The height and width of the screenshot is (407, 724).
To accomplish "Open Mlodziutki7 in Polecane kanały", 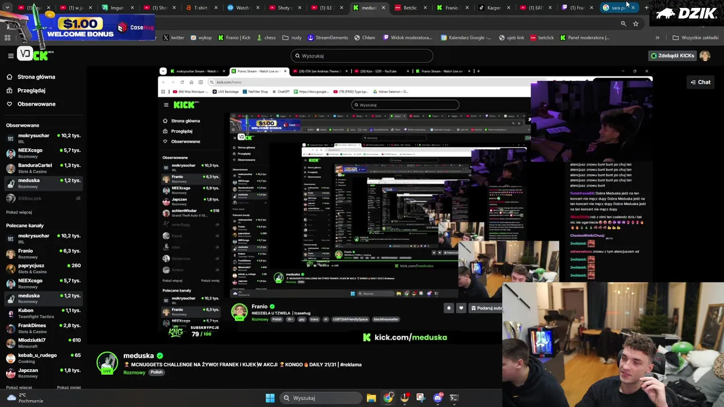I will (x=43, y=343).
